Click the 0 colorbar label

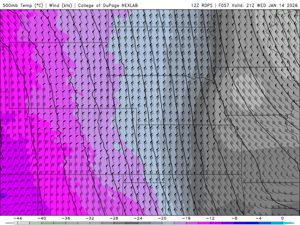(282, 218)
